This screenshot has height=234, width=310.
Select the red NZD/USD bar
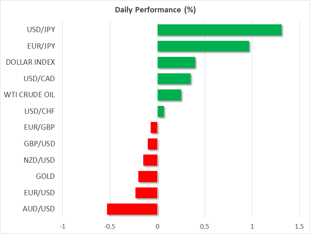click(150, 160)
